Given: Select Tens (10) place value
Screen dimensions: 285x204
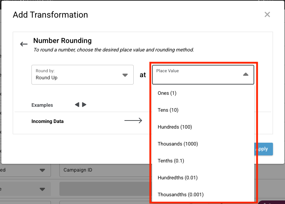Looking at the screenshot, I should tap(203, 110).
